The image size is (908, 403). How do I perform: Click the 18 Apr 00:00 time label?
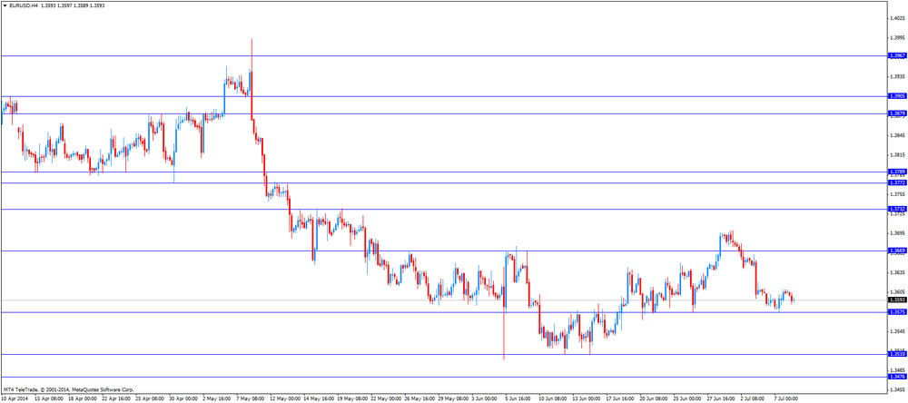pyautogui.click(x=83, y=399)
